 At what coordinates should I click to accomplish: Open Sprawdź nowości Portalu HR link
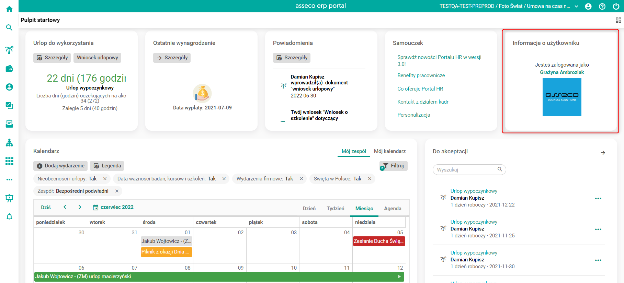click(x=439, y=61)
